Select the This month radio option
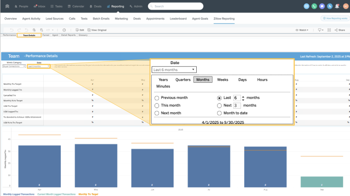This screenshot has height=196, width=350. [x=157, y=106]
